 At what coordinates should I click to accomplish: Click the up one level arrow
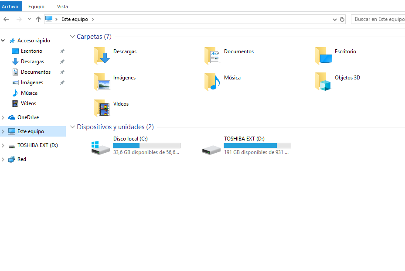(x=38, y=19)
